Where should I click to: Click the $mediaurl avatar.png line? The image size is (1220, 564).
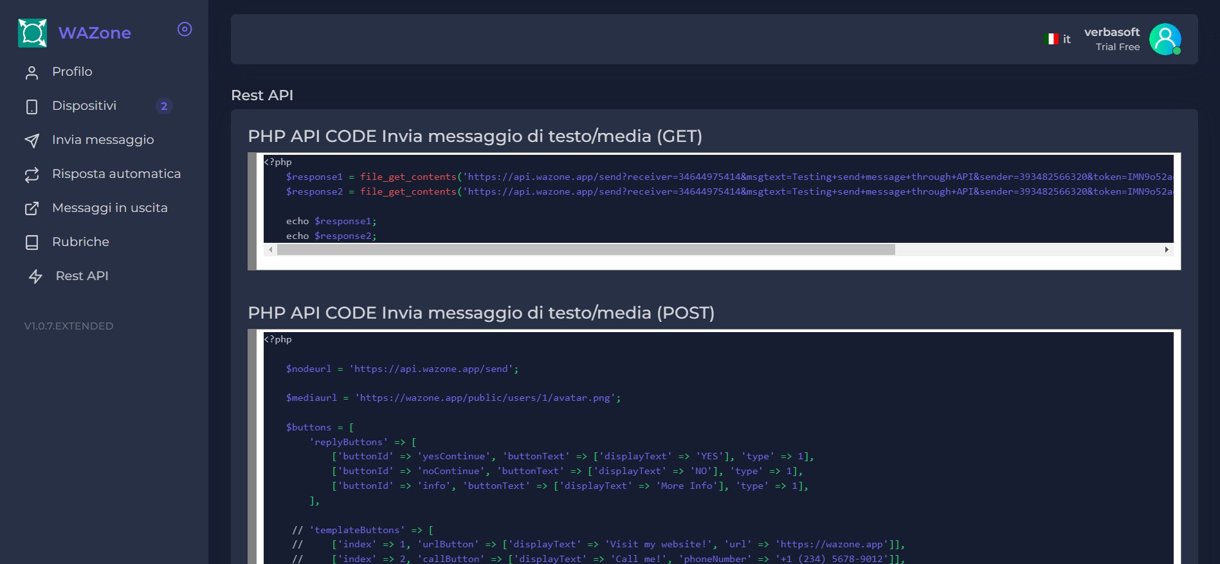(453, 398)
